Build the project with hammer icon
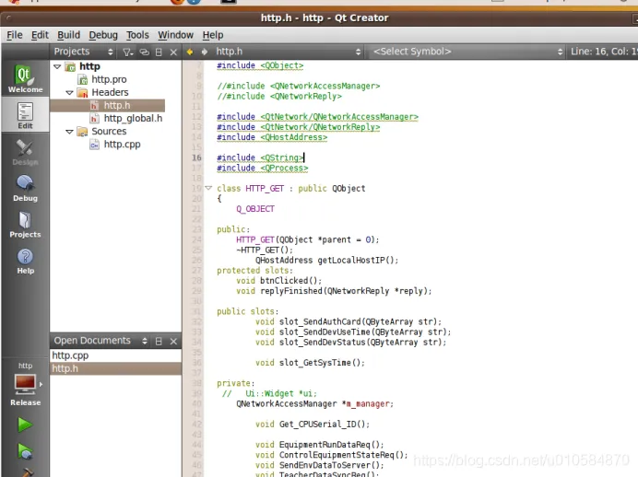Screen dimensions: 638x477 pyautogui.click(x=26, y=473)
